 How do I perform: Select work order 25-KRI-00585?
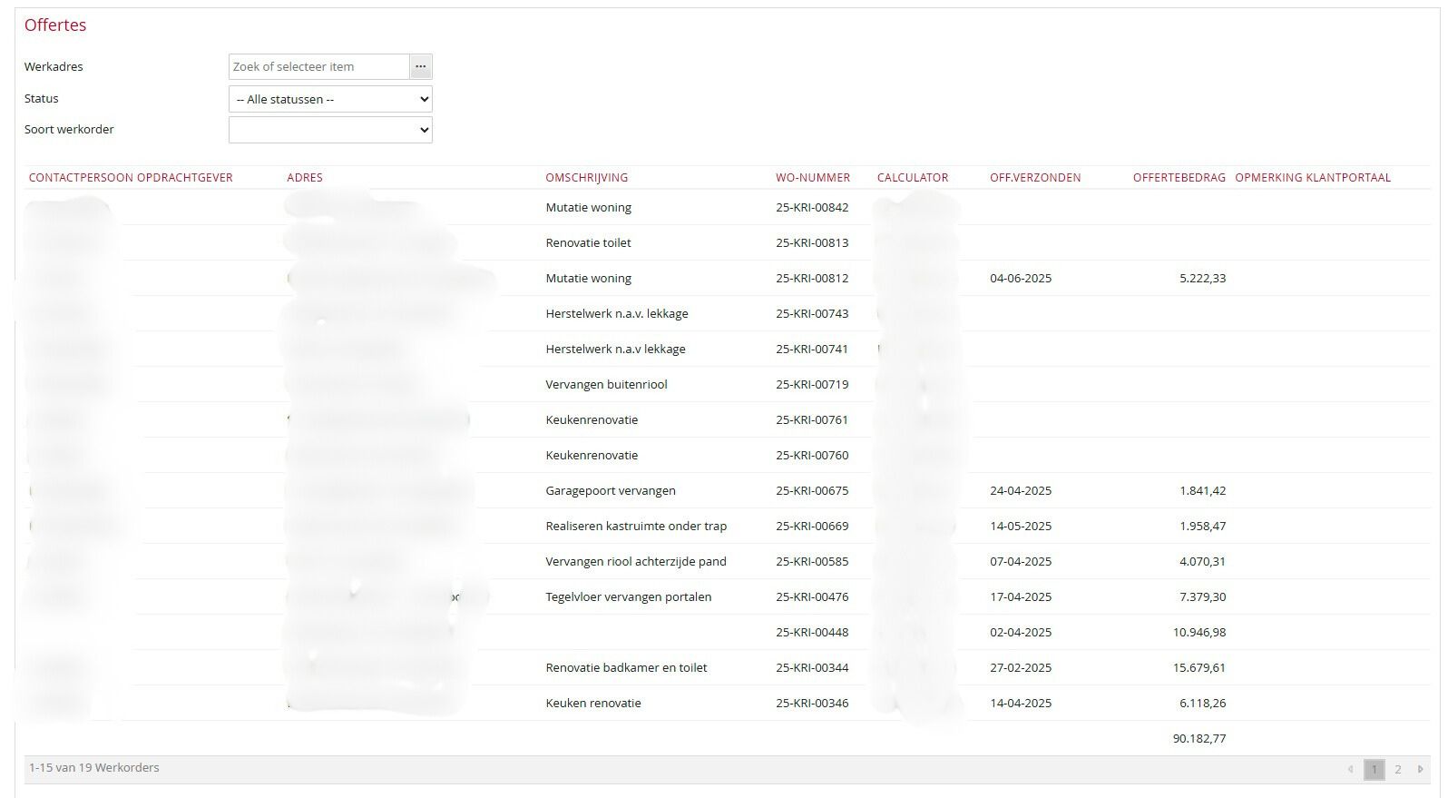click(x=812, y=562)
